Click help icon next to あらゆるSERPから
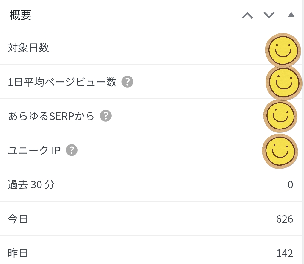 tap(106, 116)
